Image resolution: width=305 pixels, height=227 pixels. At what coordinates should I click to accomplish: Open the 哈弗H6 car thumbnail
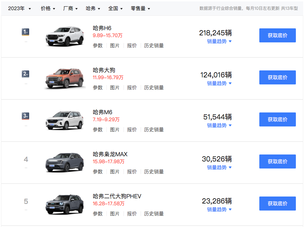(65, 36)
